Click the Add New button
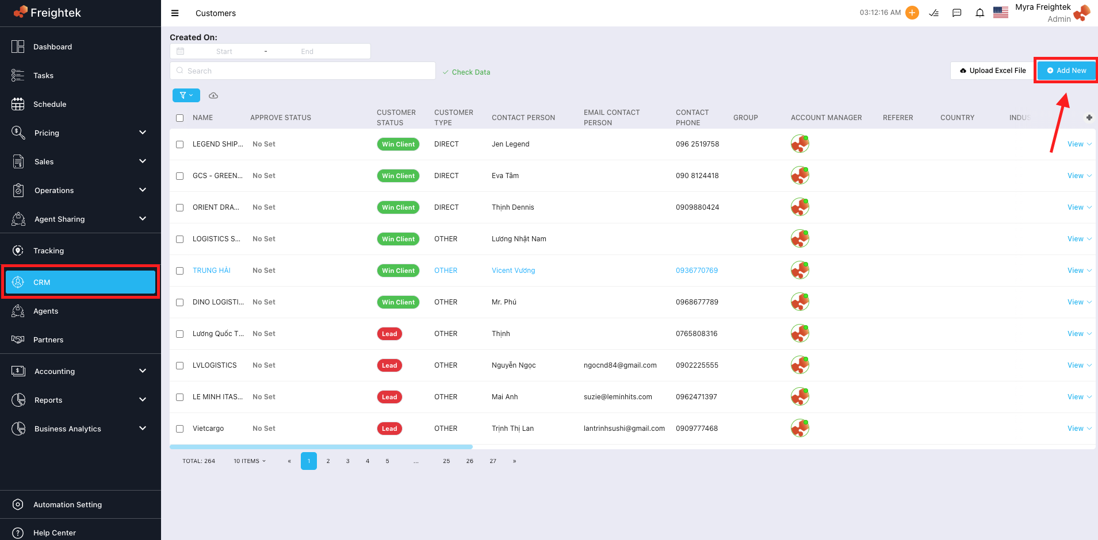The image size is (1098, 540). pyautogui.click(x=1066, y=71)
